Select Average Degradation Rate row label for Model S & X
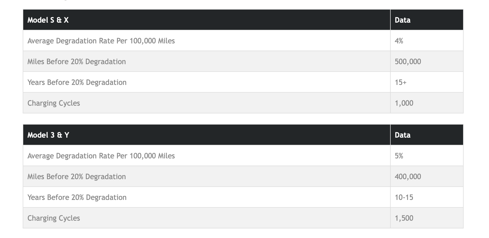 [101, 41]
